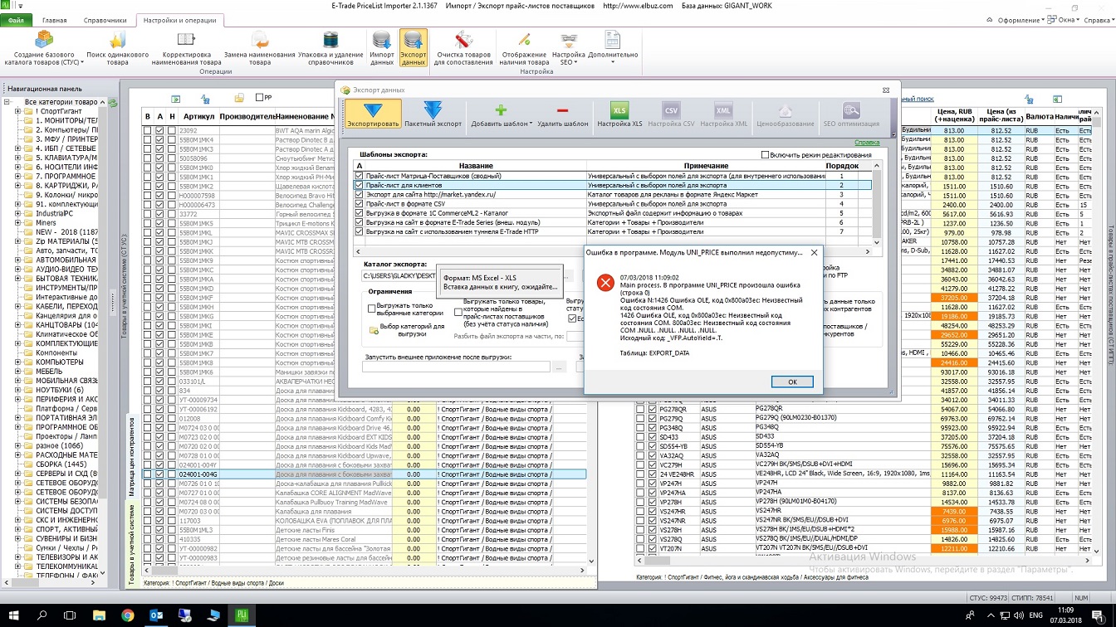Open Windows search from the taskbar

pyautogui.click(x=42, y=615)
